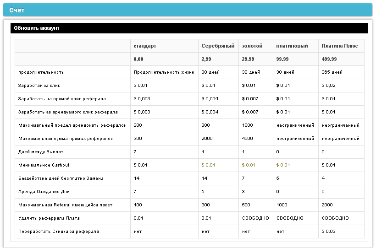Viewport: 376px width, 248px height.
Task: Click the 365 дней duration cell
Action: click(332, 72)
